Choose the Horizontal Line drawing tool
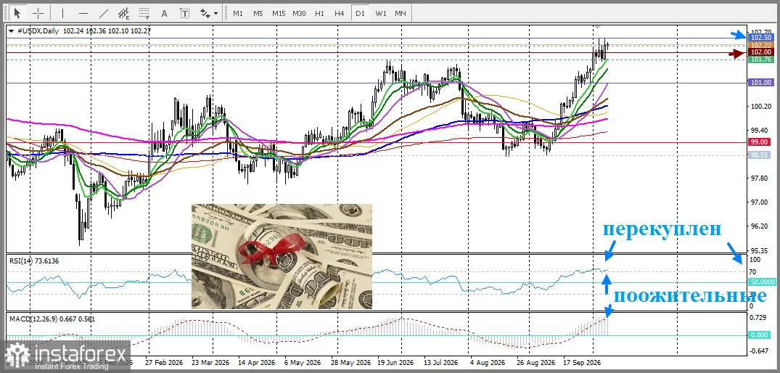 (83, 14)
